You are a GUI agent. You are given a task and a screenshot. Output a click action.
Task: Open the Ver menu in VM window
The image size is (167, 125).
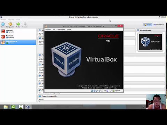coord(54,30)
